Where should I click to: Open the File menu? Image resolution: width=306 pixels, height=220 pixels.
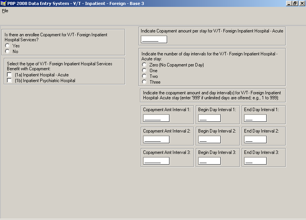(5, 11)
